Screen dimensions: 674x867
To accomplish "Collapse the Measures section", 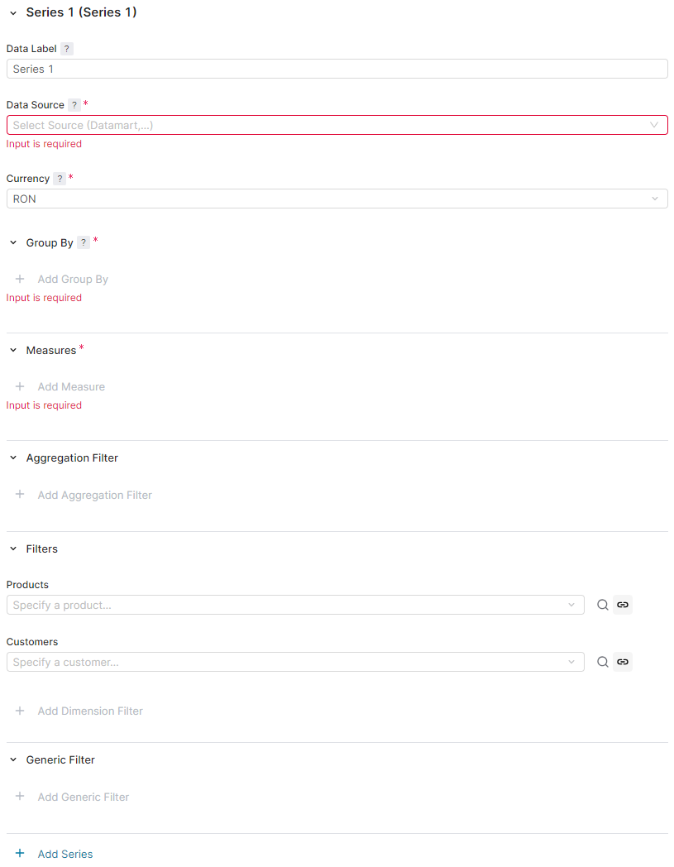I will pos(13,351).
